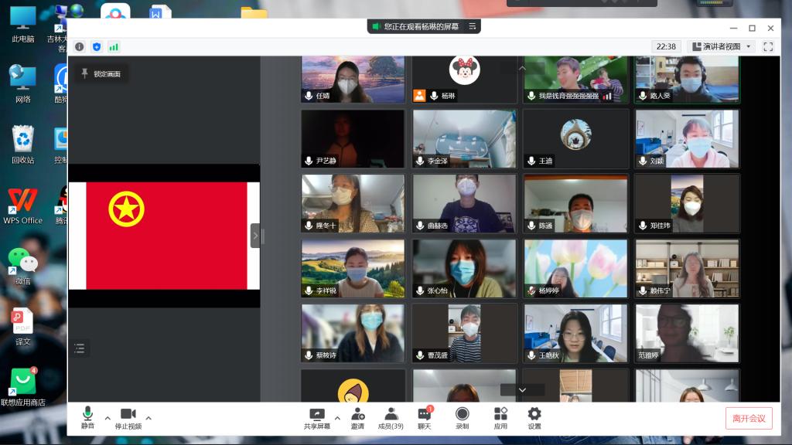Click the 锁定画面 pin screen button
This screenshot has height=445, width=792.
(101, 74)
